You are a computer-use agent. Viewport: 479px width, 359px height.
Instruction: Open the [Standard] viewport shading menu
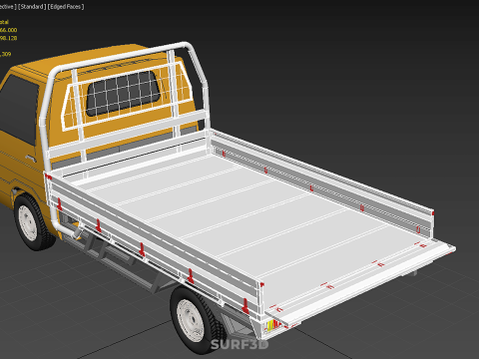32,6
